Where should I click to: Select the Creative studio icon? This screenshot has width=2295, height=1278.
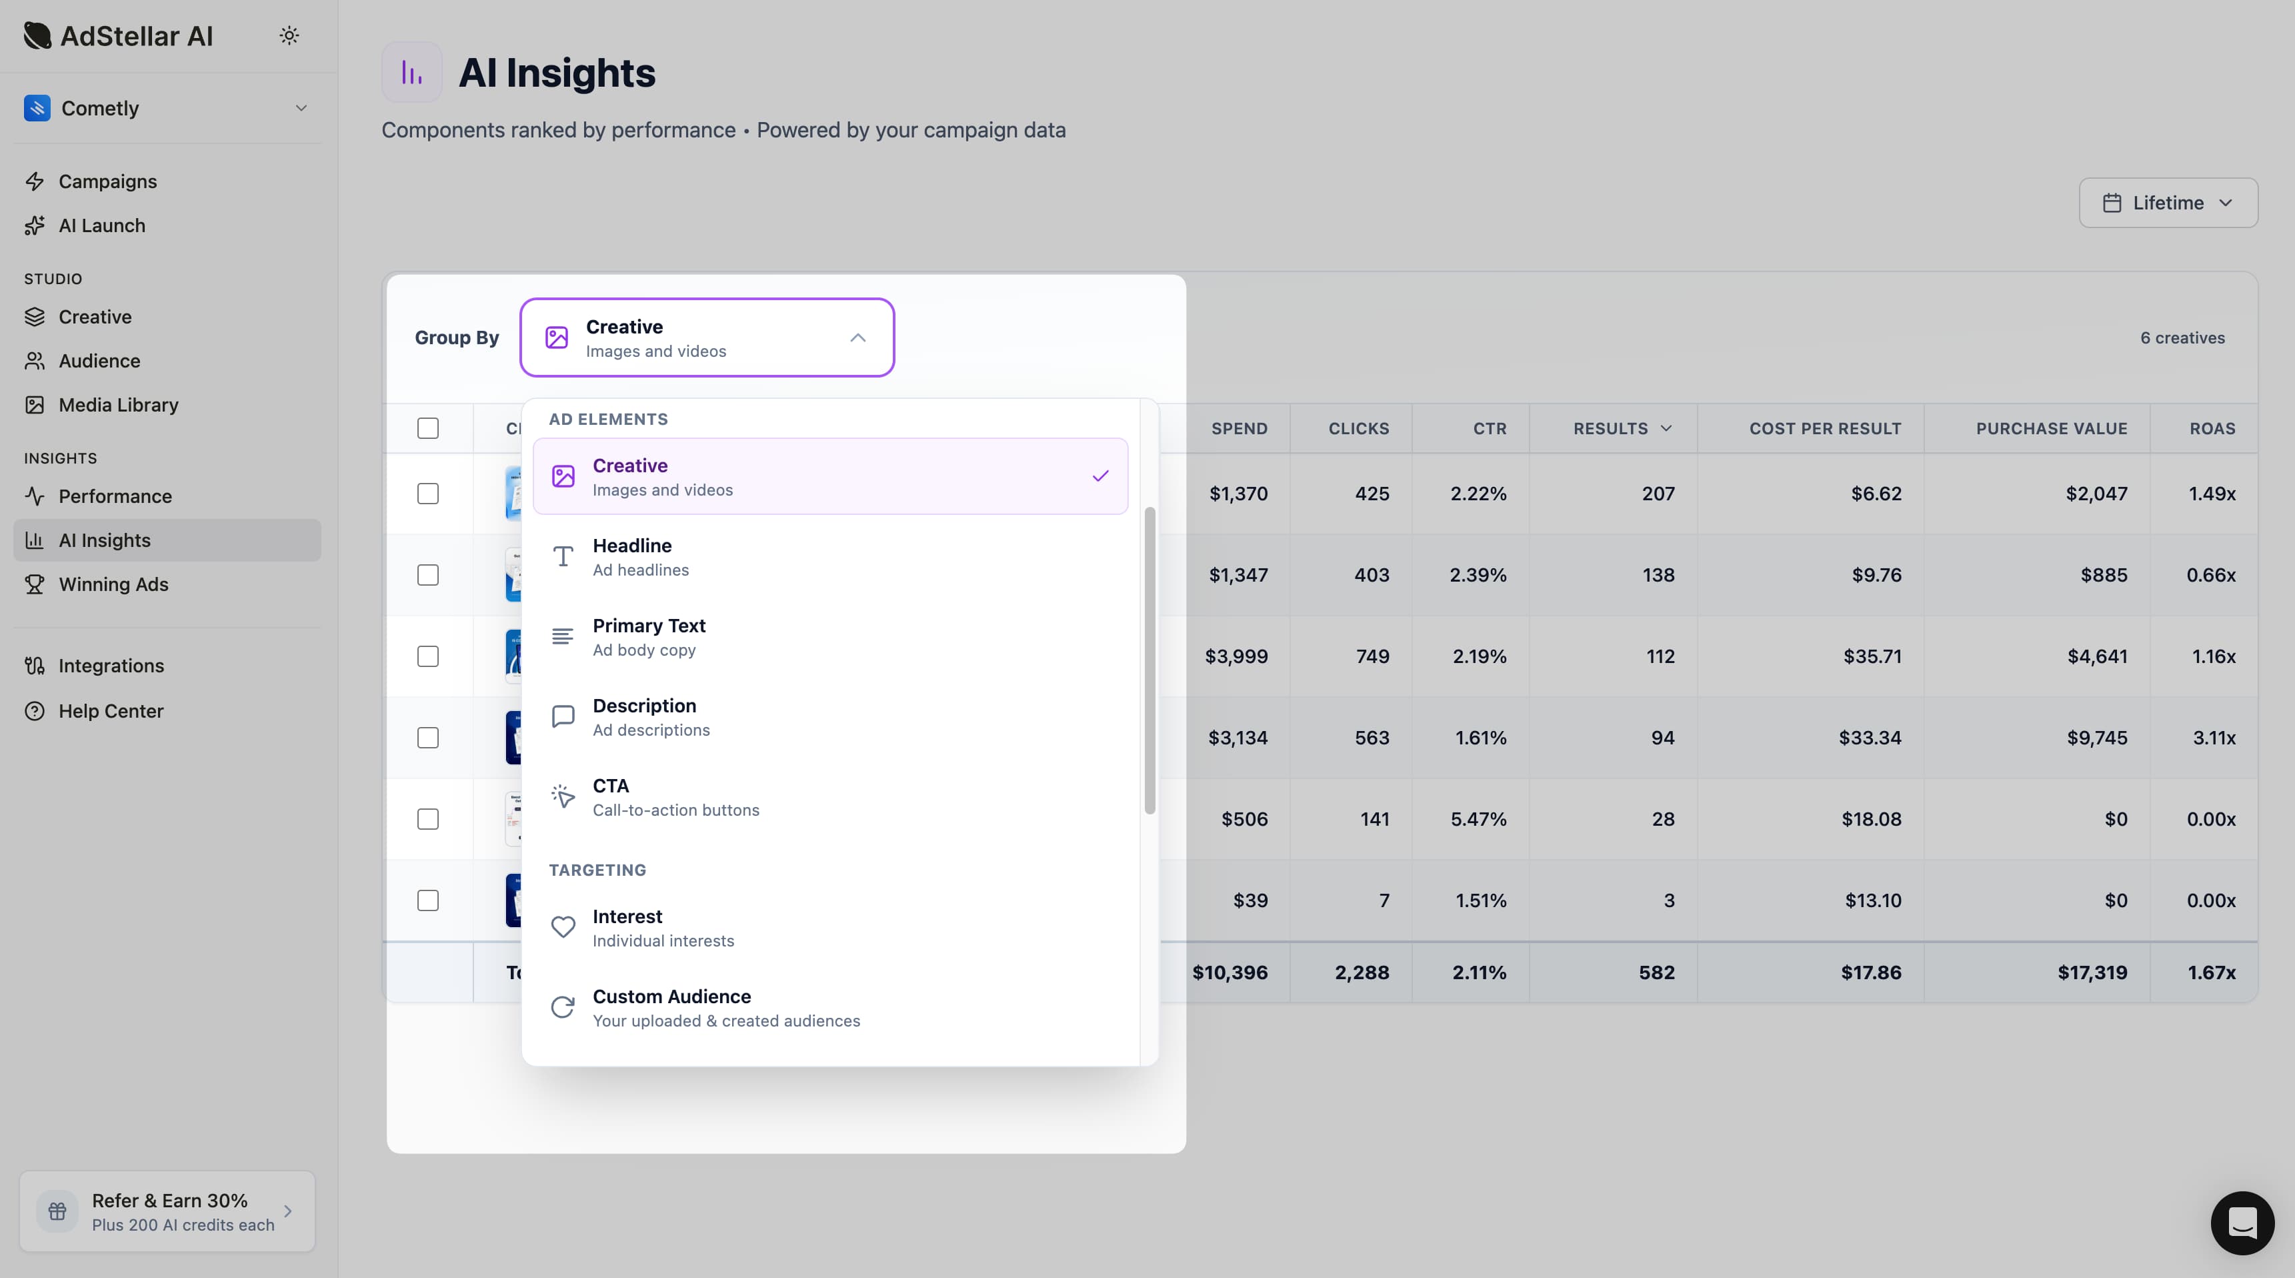35,316
